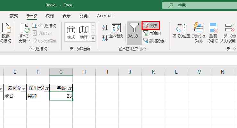Switch to the 校閲 tab

pyautogui.click(x=50, y=16)
